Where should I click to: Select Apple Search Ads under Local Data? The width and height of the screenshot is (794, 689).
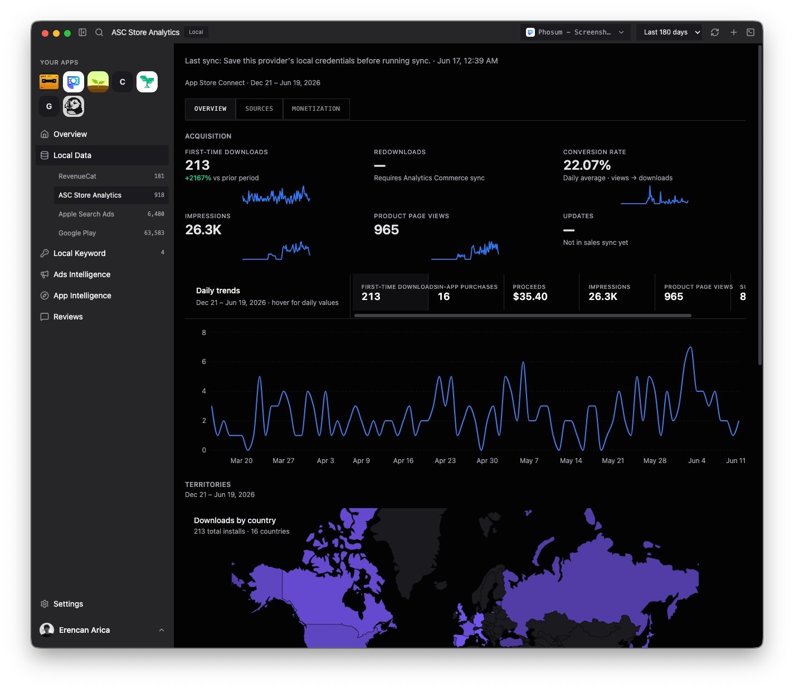point(111,214)
